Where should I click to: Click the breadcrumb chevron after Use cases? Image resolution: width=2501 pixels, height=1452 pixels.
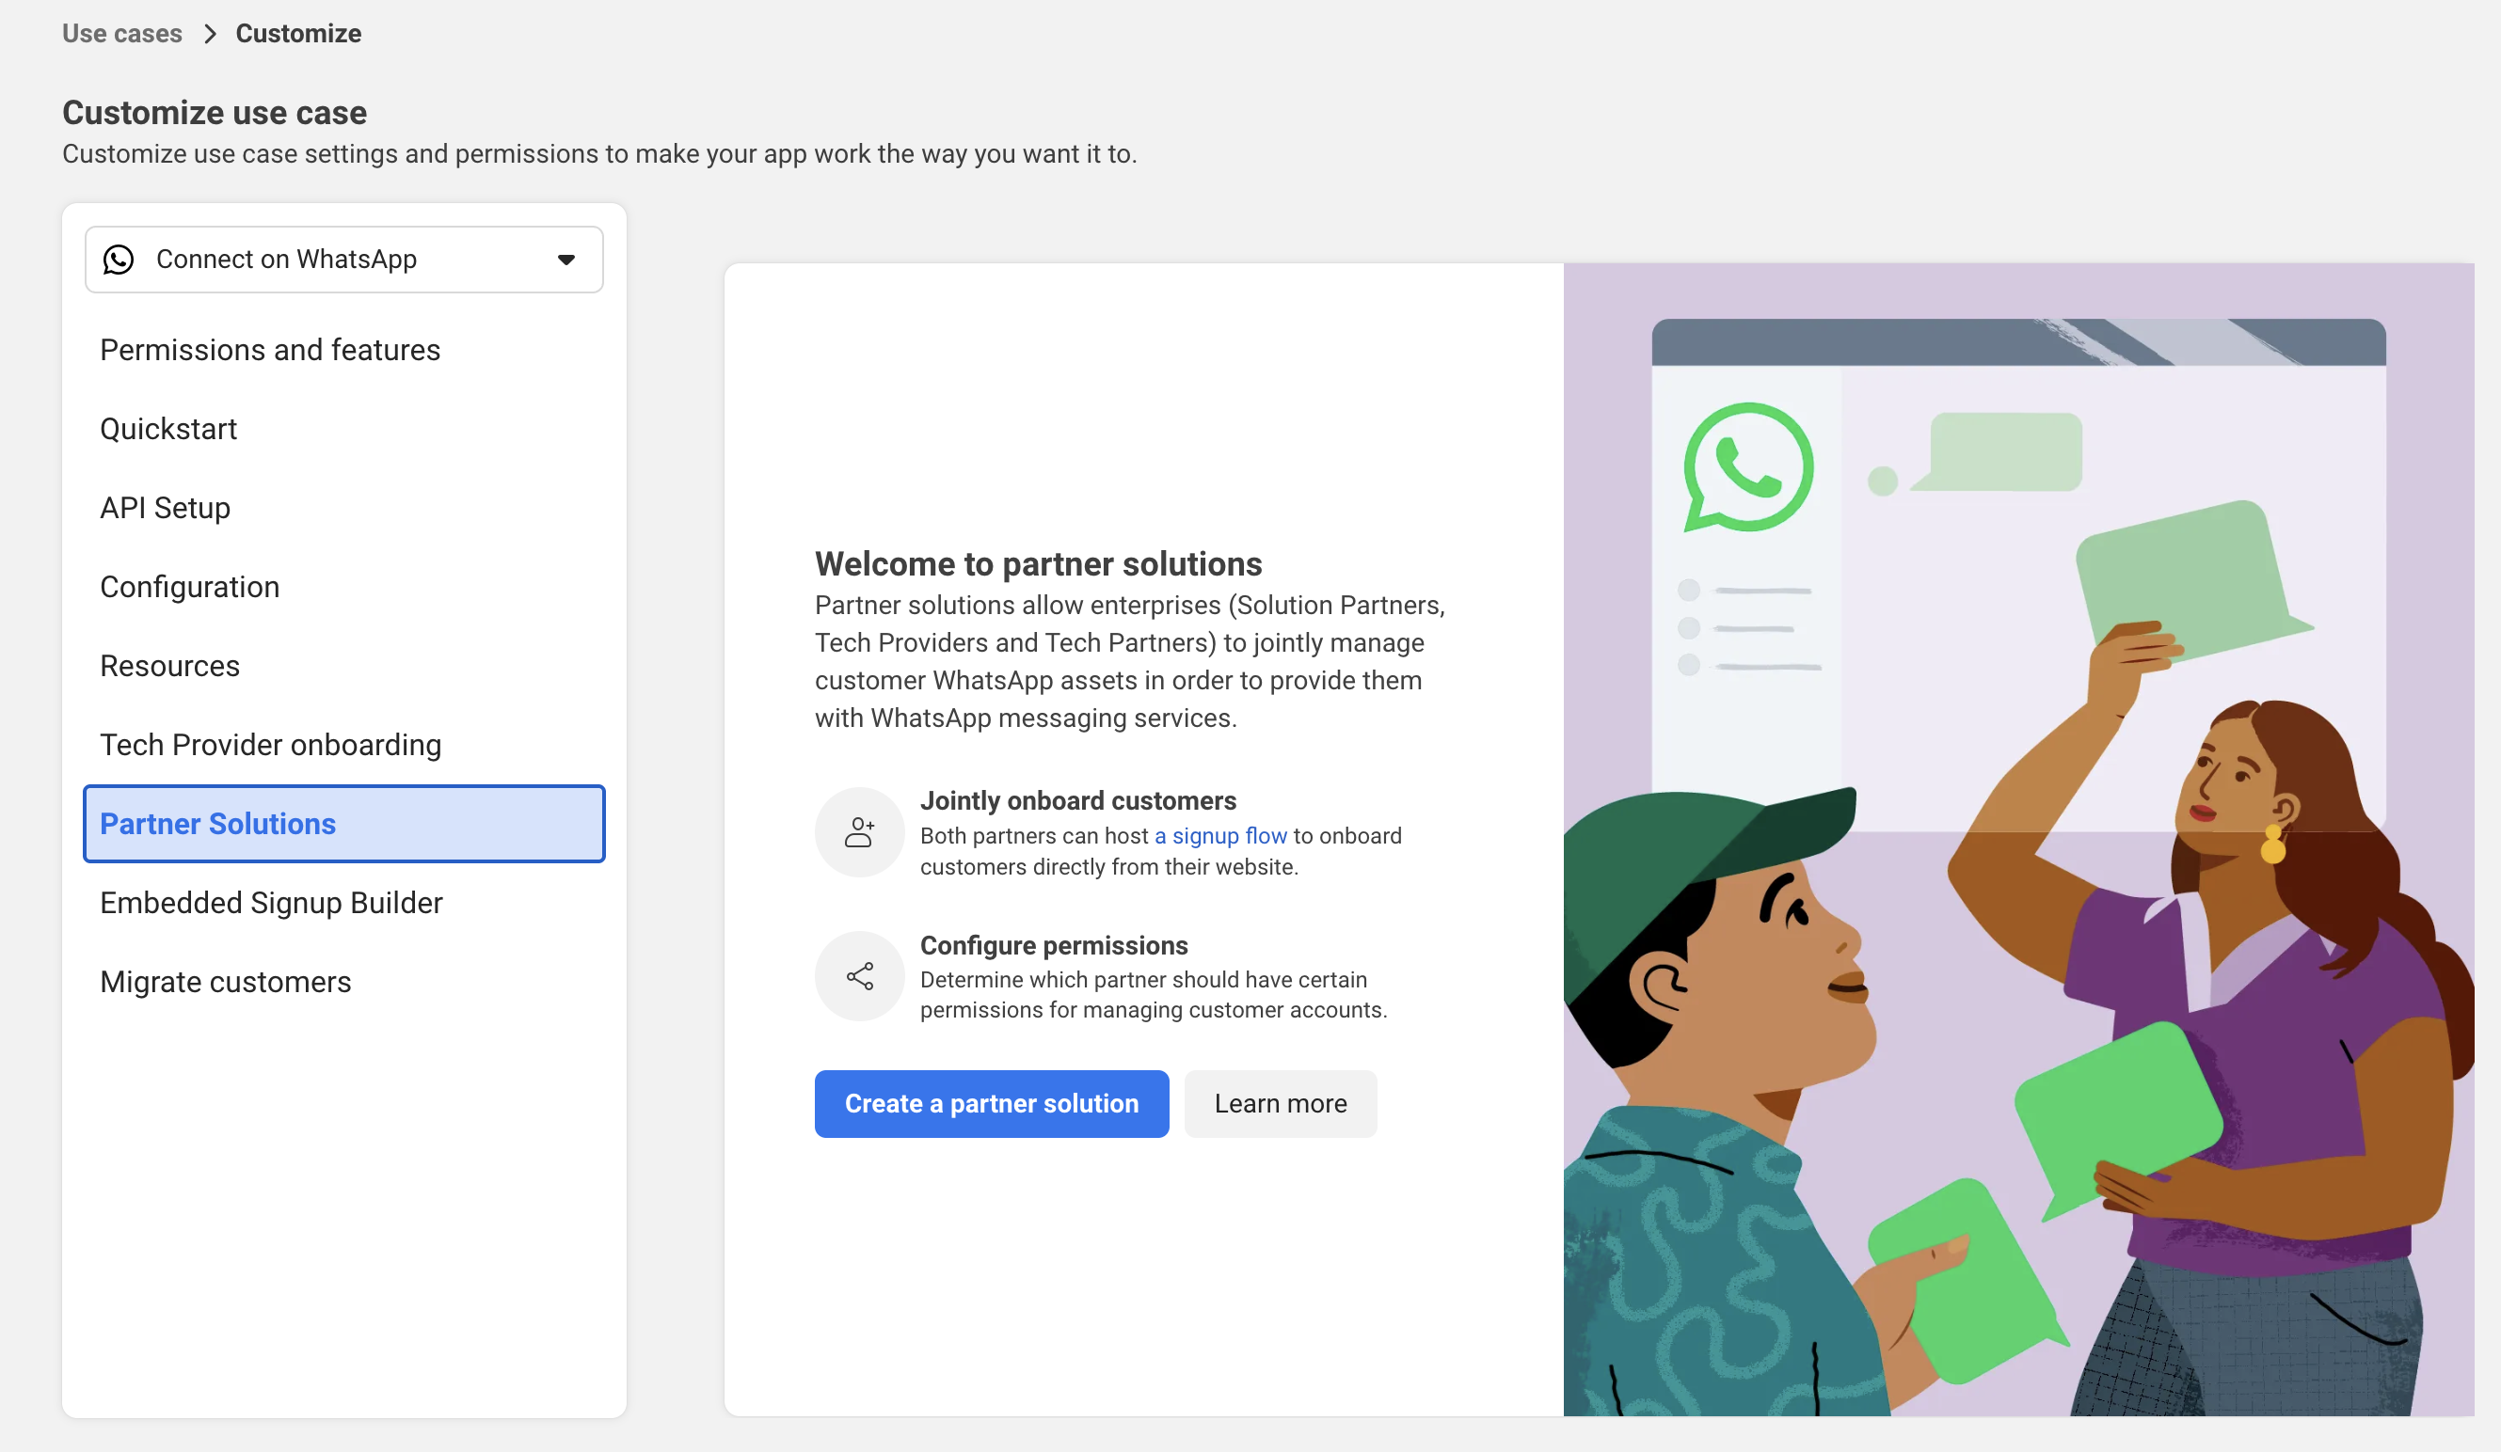coord(210,34)
